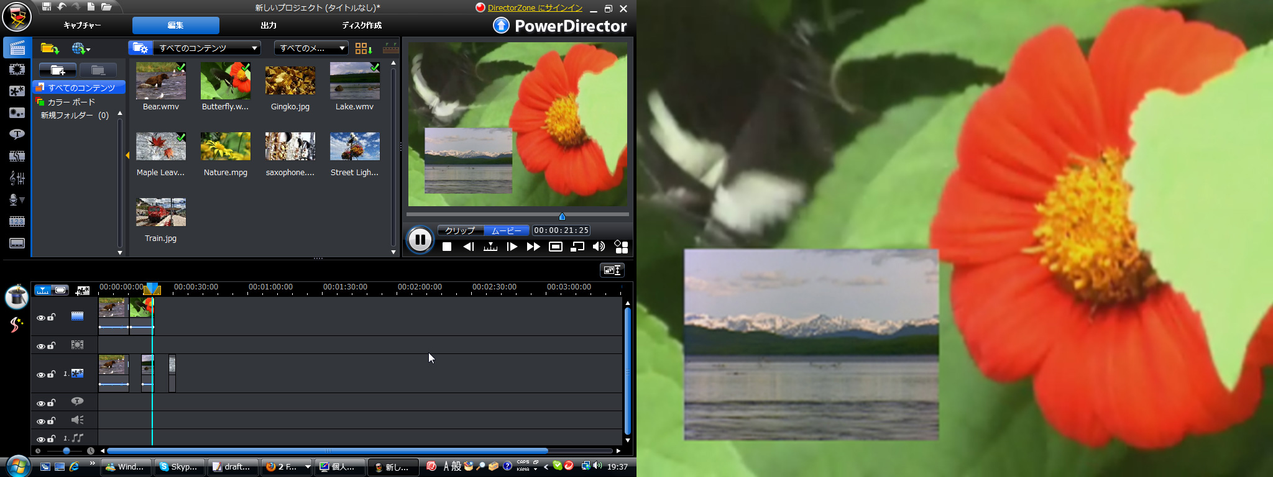Image resolution: width=1273 pixels, height=477 pixels.
Task: Open the キャプチャー (Capture) tab
Action: 82,25
